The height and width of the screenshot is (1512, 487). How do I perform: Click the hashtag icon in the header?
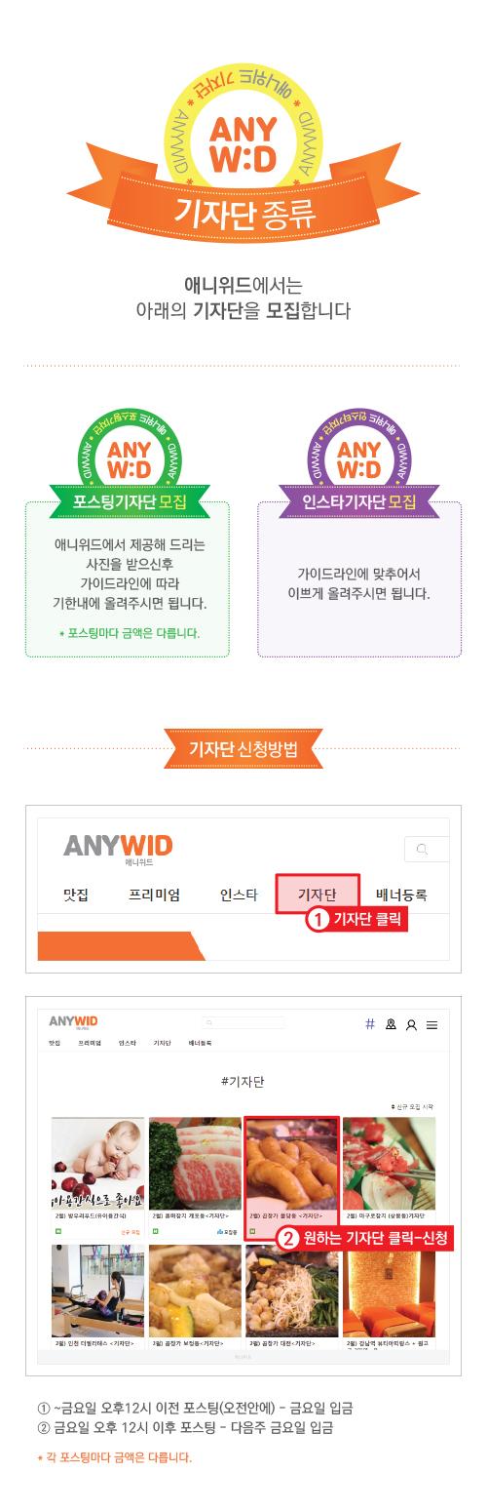pos(370,1024)
